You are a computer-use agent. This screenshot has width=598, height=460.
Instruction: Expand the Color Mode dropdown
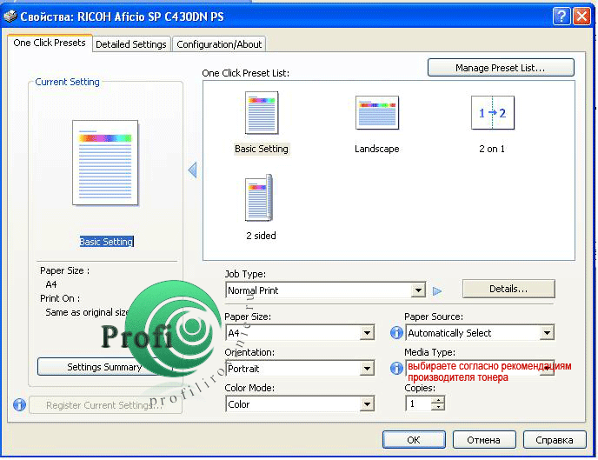coord(367,404)
